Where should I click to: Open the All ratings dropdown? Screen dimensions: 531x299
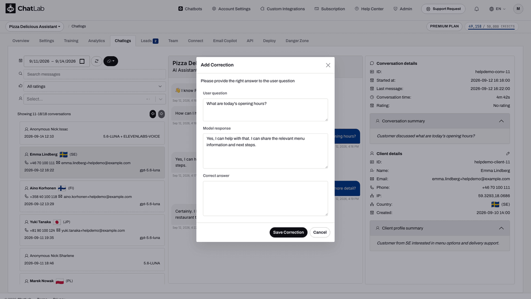click(95, 86)
